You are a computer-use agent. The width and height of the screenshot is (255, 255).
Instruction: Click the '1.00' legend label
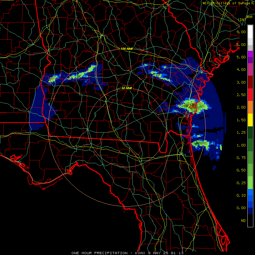coord(241,145)
